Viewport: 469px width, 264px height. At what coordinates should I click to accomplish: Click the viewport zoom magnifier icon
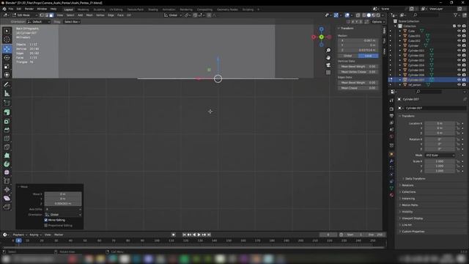tap(328, 51)
